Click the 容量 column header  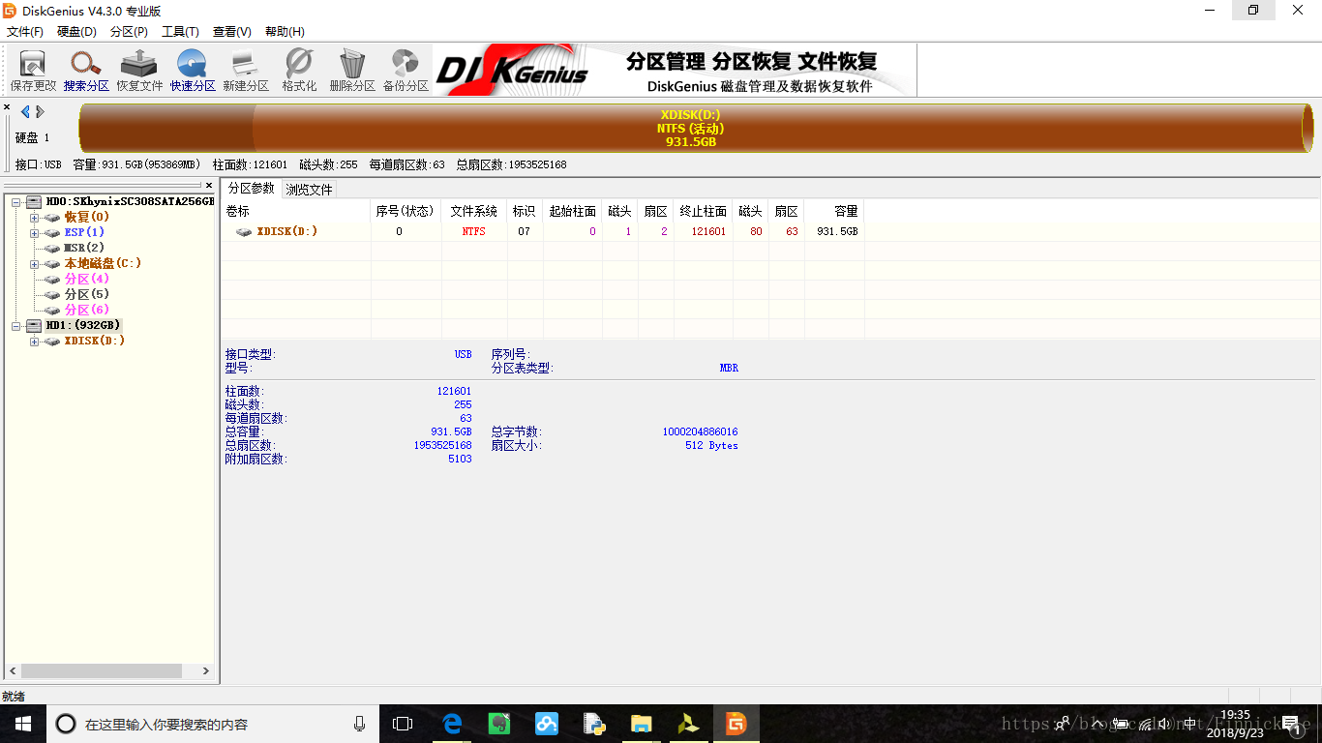833,211
